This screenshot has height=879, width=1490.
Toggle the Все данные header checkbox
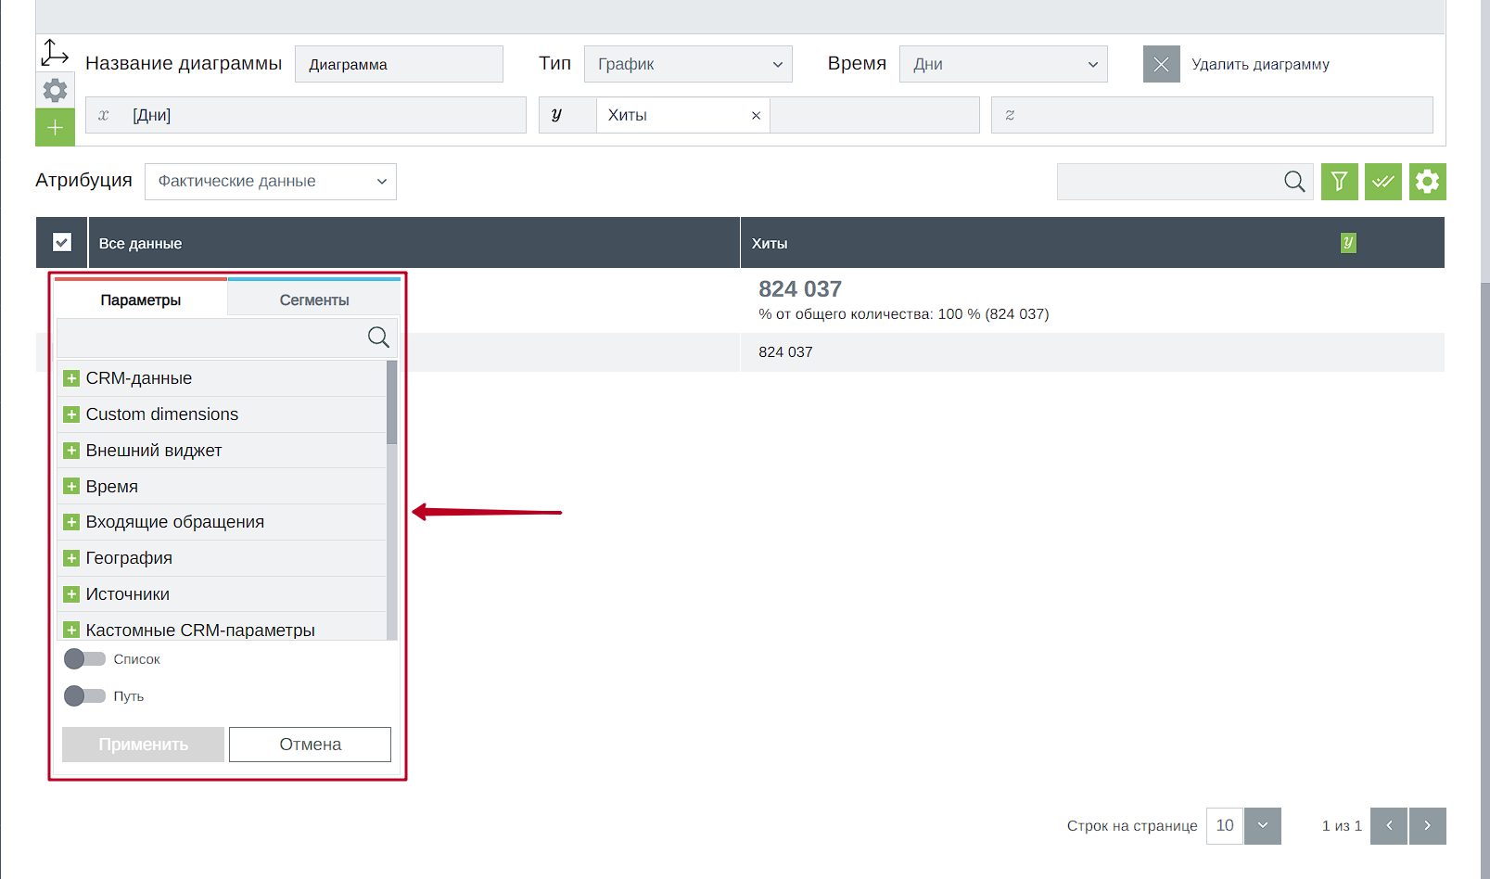(x=62, y=243)
